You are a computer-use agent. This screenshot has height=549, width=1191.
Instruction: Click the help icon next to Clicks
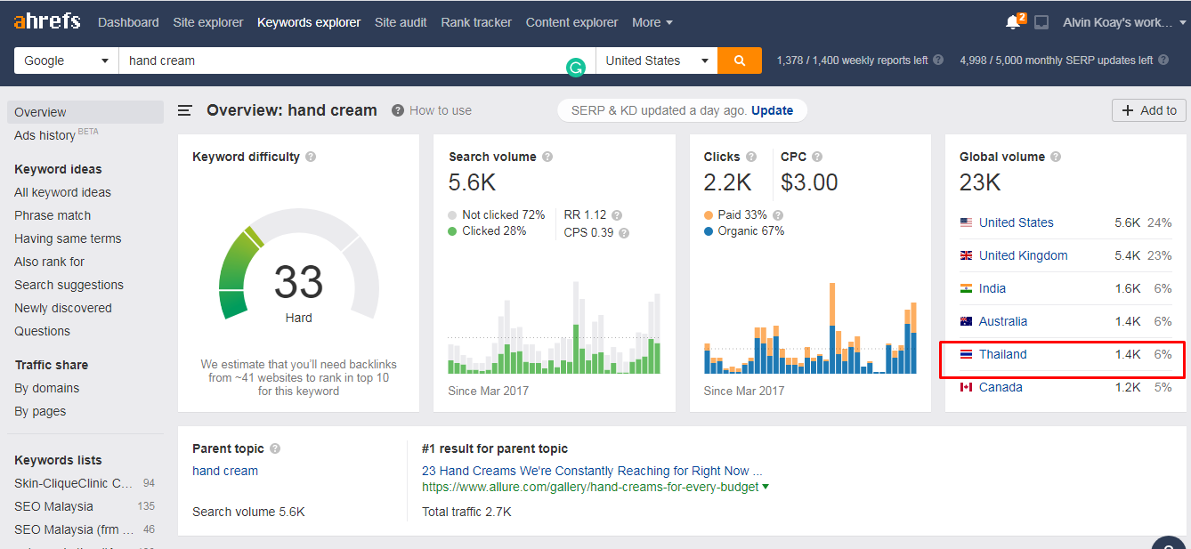pos(751,157)
